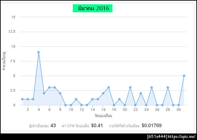Viewport: 197px width, 140px height.
Task: Click the data point for day 26
Action: click(x=157, y=105)
